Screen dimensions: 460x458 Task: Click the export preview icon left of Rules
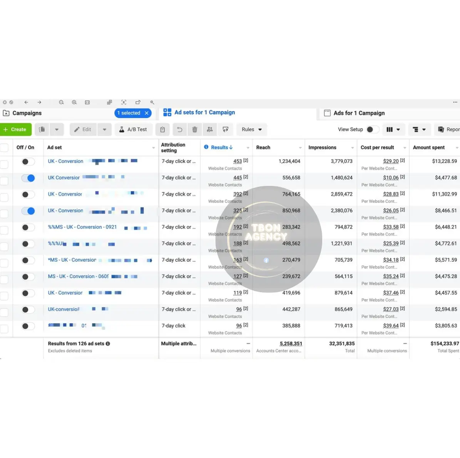(225, 129)
